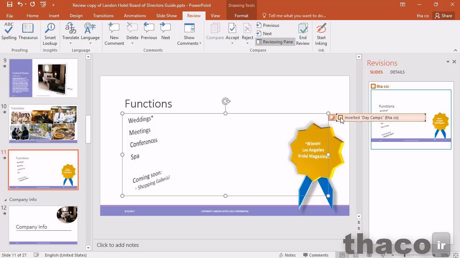Start Inking on the slide
Image resolution: width=460 pixels, height=258 pixels.
pyautogui.click(x=321, y=34)
